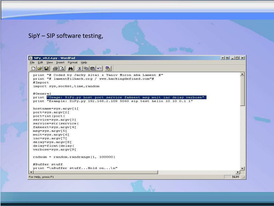Click the "hostname=sys.argv[1[" line
Image resolution: width=274 pixels, height=206 pixels.
tap(56, 109)
